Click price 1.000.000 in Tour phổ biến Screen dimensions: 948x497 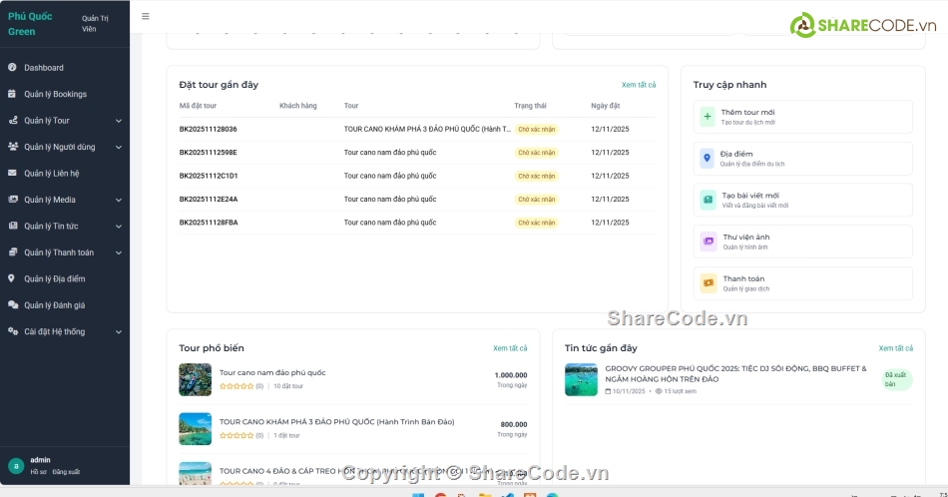tap(511, 375)
